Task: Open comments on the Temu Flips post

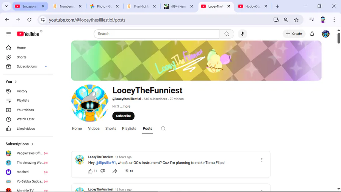Action: coord(129,171)
